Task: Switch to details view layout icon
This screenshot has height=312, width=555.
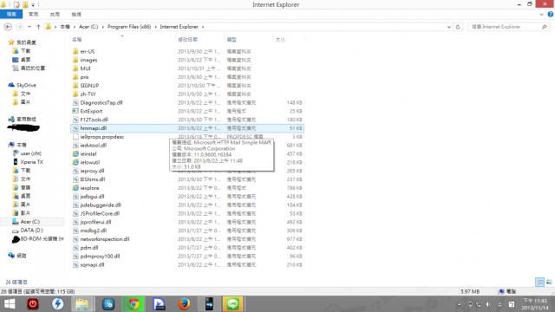Action: point(539,282)
